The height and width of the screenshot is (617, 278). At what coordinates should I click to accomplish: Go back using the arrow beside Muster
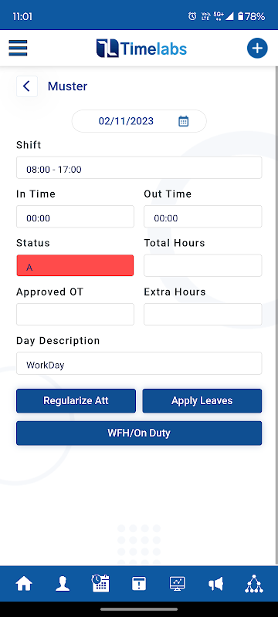(x=27, y=86)
